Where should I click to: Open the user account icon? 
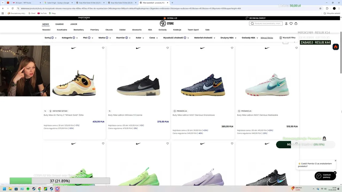[286, 23]
